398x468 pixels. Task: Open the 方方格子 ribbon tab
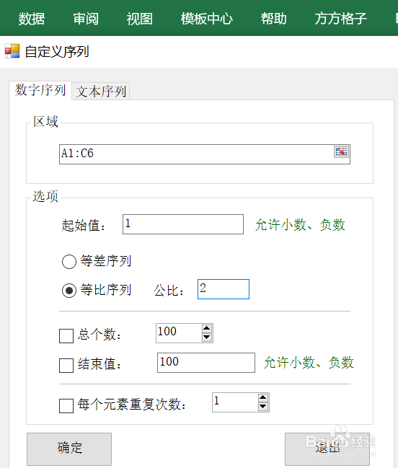pos(341,19)
